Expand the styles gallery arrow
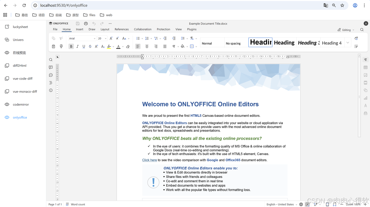The image size is (370, 207). point(348,42)
